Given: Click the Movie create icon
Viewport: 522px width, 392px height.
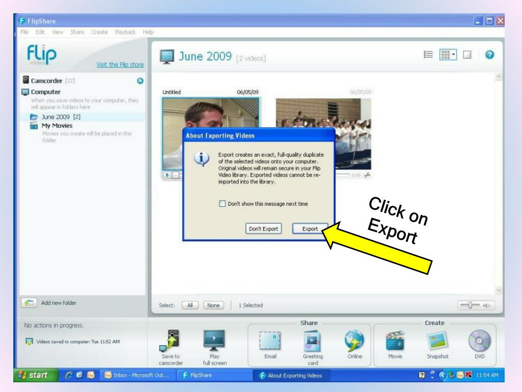Looking at the screenshot, I should pyautogui.click(x=395, y=341).
